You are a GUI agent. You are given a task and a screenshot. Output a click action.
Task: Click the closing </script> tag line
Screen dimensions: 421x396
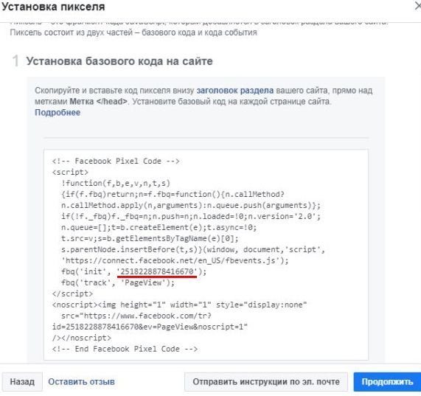pos(72,293)
